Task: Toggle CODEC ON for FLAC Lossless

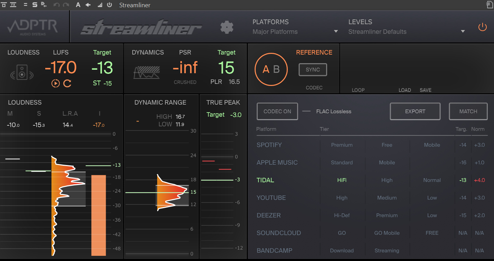Action: click(x=277, y=111)
